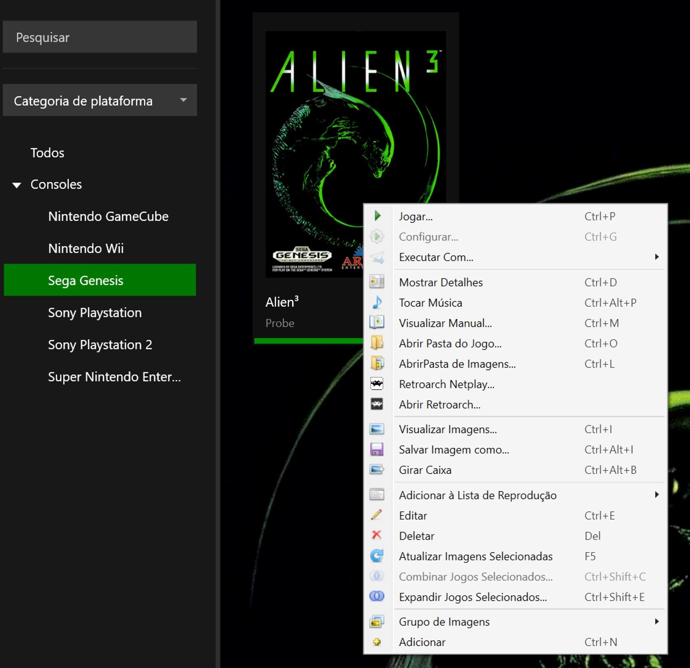The height and width of the screenshot is (668, 690).
Task: Click the pencil icon beside Editar
Action: [377, 515]
